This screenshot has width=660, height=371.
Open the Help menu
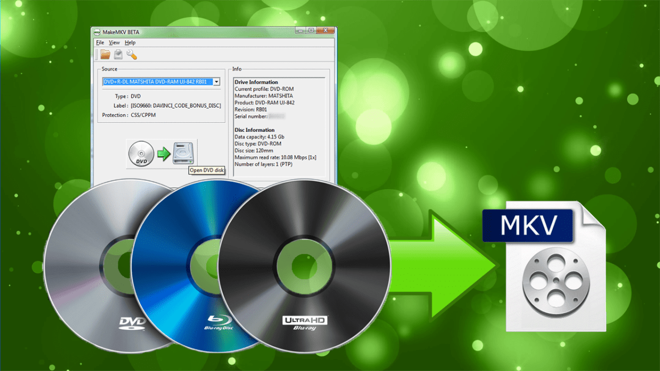(130, 42)
